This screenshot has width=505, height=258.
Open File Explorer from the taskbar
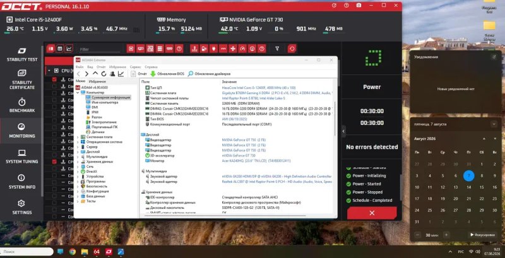pos(85,252)
